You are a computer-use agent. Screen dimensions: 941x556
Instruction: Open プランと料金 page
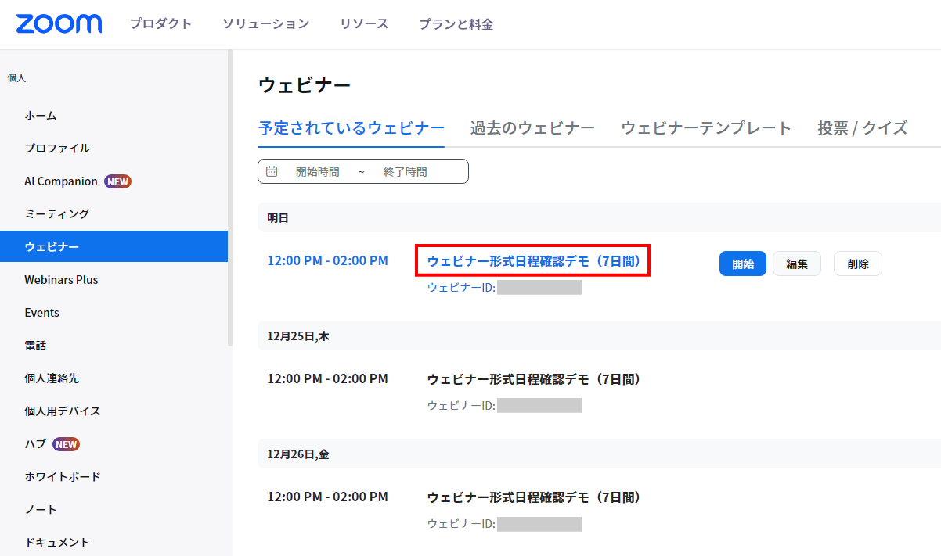tap(456, 24)
